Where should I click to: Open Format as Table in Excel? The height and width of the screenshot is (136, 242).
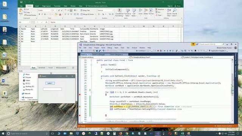(128, 12)
